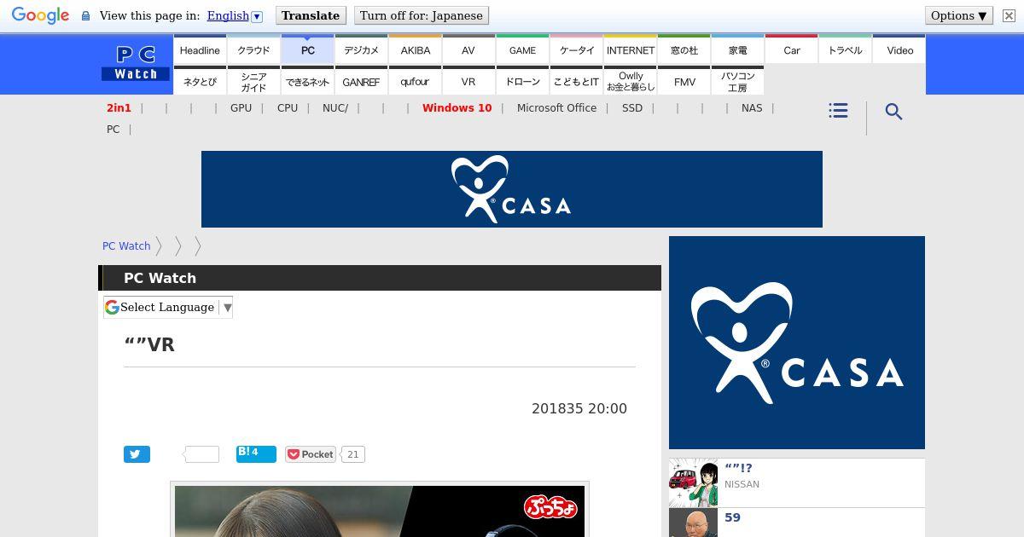This screenshot has width=1024, height=537.
Task: Click the NAS topic link
Action: click(752, 108)
